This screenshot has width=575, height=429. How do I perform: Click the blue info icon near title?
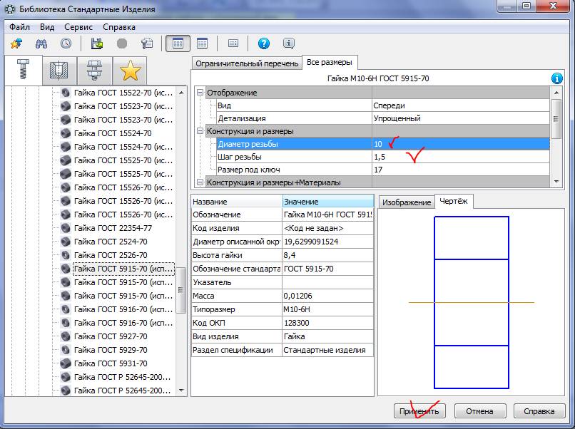pyautogui.click(x=557, y=78)
